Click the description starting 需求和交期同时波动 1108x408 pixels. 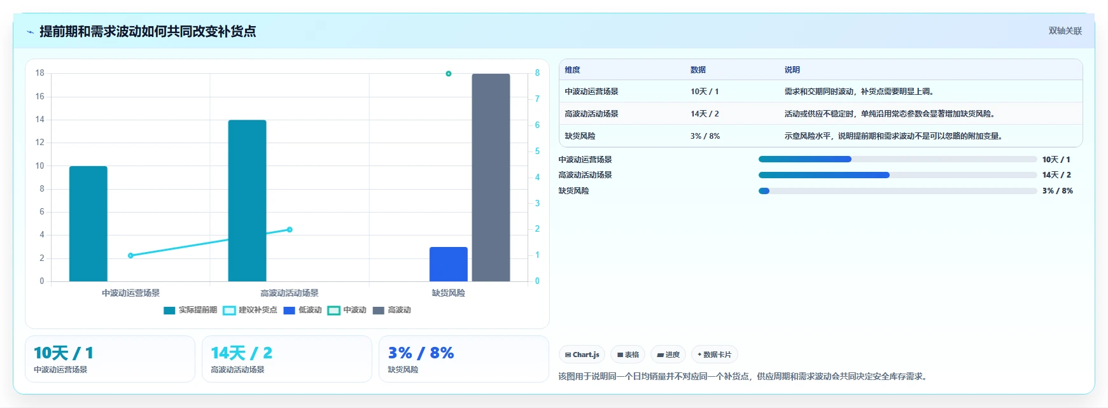[x=860, y=92]
